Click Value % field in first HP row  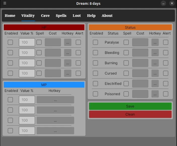[27, 42]
